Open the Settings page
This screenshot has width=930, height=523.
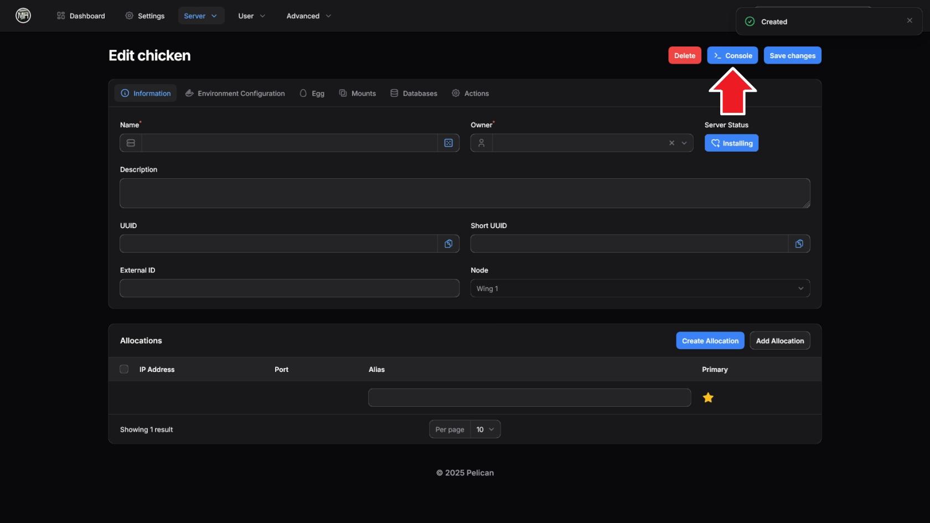point(145,15)
